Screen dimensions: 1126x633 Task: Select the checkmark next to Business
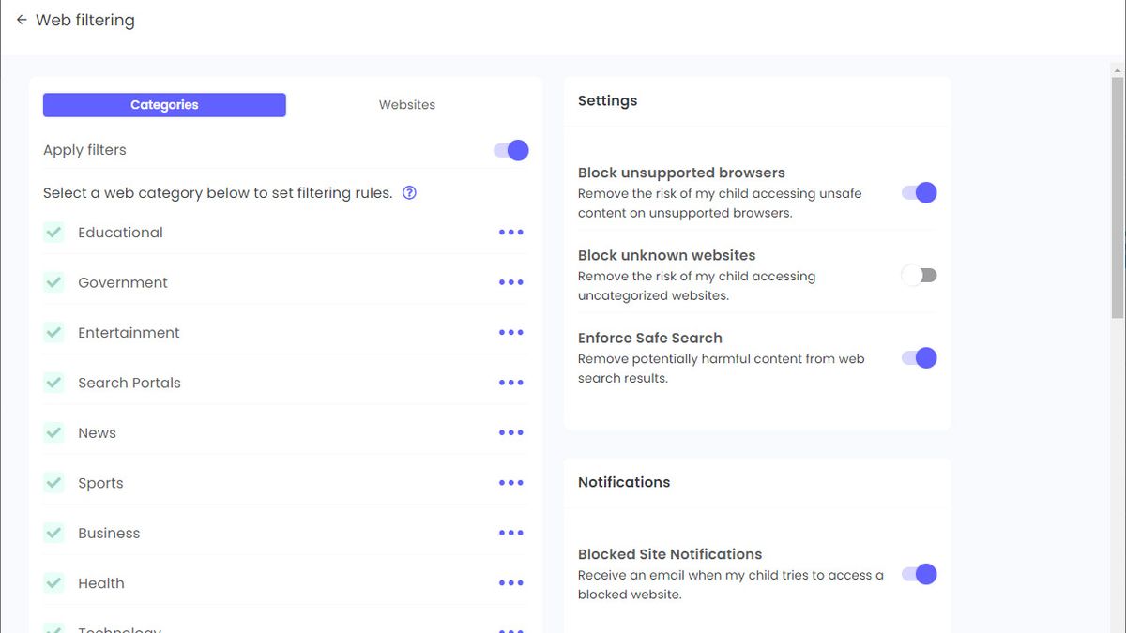tap(53, 533)
